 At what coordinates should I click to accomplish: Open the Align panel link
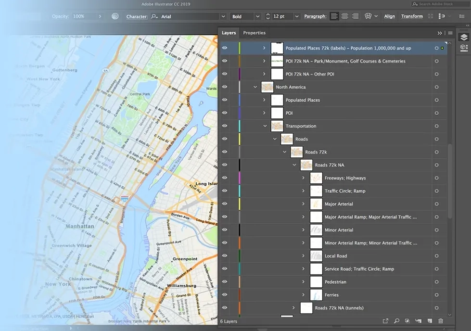click(389, 16)
